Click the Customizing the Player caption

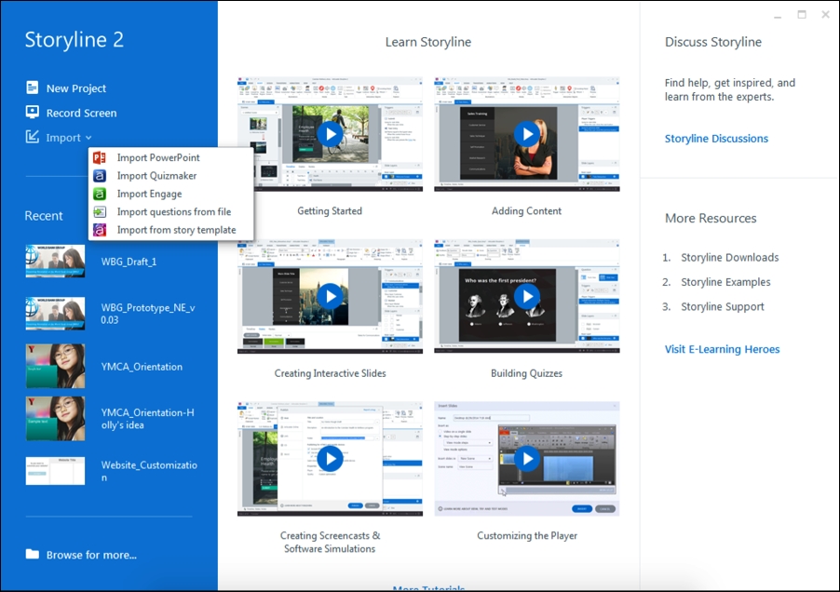(527, 536)
